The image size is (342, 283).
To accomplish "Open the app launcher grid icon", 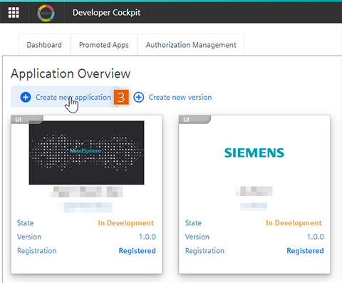I will pos(14,13).
